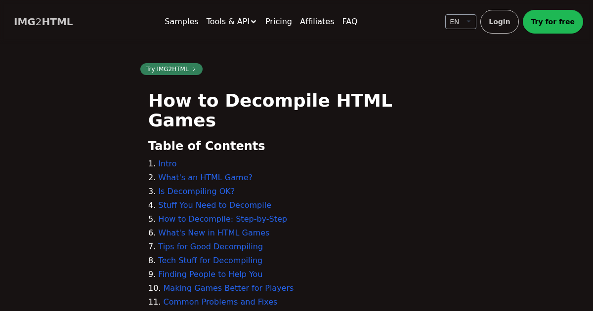Click the IMG2HTML logo
The width and height of the screenshot is (593, 311).
pos(43,22)
